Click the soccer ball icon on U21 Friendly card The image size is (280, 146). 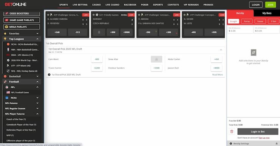coord(97,15)
